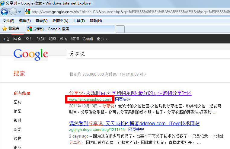Filter results by 新闻 in sidebar
Screen dimensions: 230x149
click(x=18, y=129)
